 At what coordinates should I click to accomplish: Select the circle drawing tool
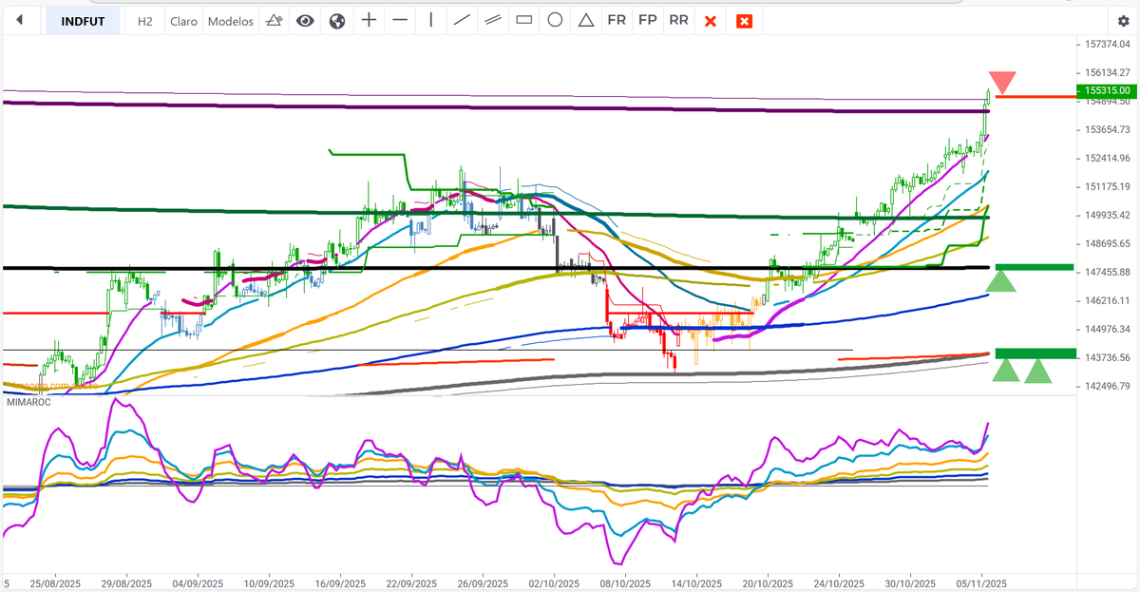coord(556,20)
